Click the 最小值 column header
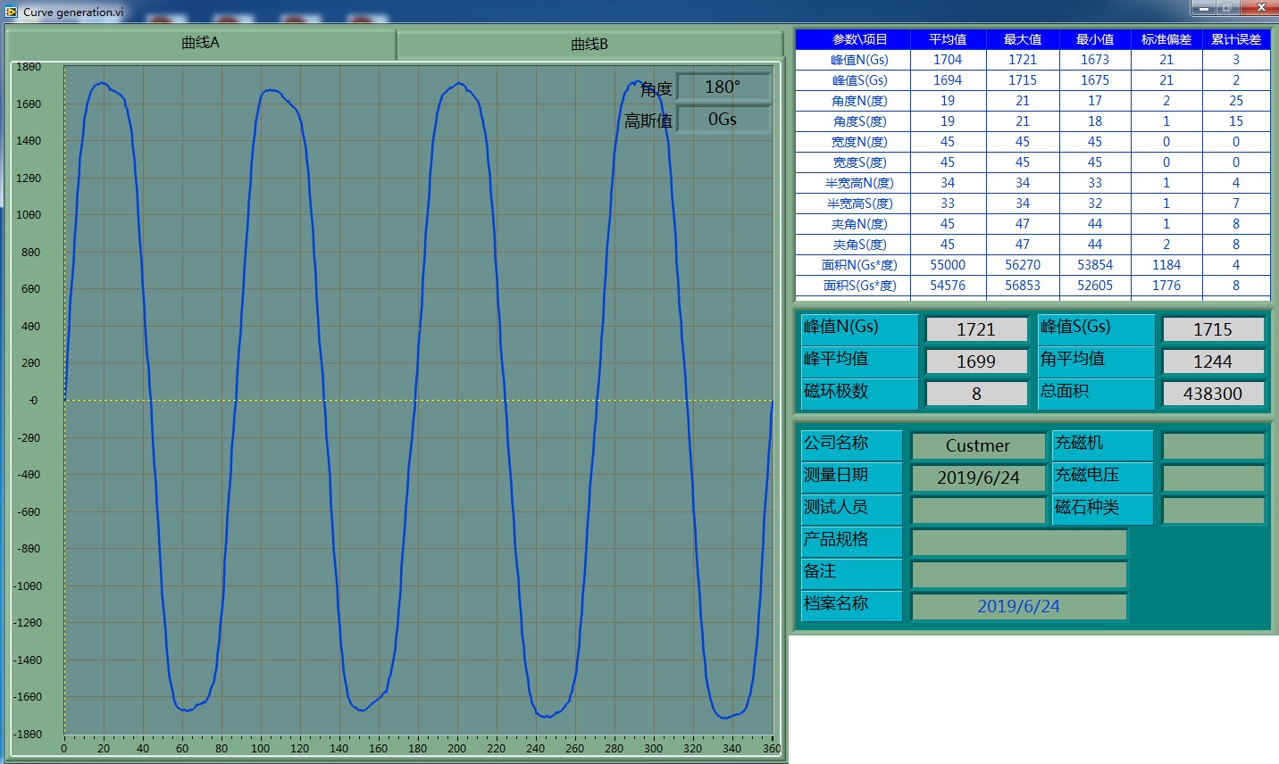Viewport: 1279px width, 764px height. pos(1095,39)
